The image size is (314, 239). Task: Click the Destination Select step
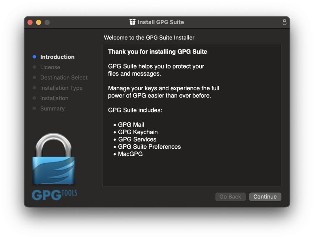[64, 78]
